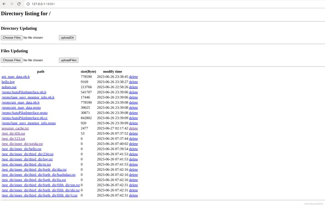Delete /proto/lane_navi_monitor_info.pb.h
Screen dimensions: 325x206
tap(134, 97)
